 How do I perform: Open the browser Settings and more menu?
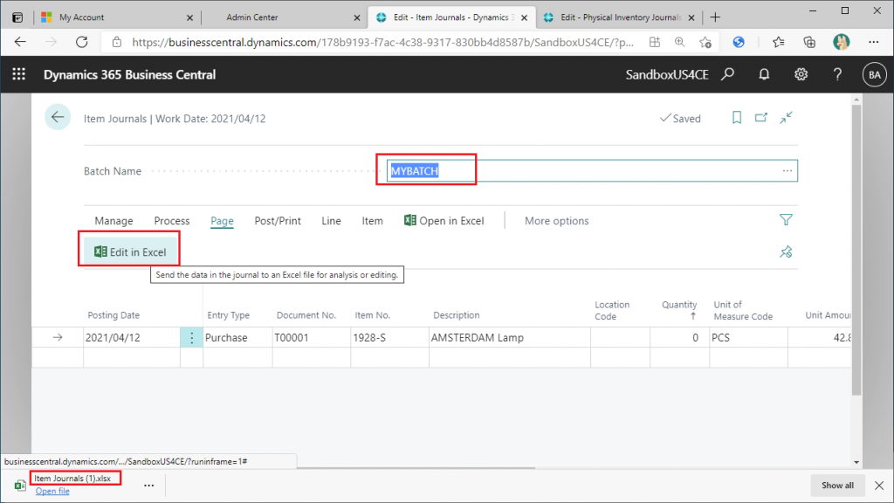[x=873, y=42]
